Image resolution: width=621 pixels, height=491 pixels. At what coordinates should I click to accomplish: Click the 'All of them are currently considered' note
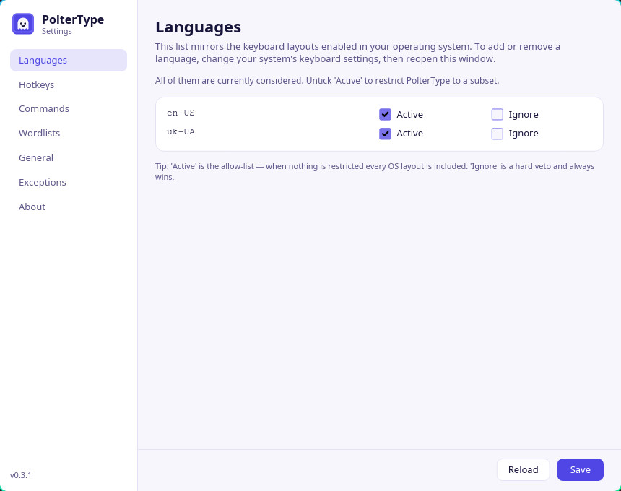pos(326,81)
